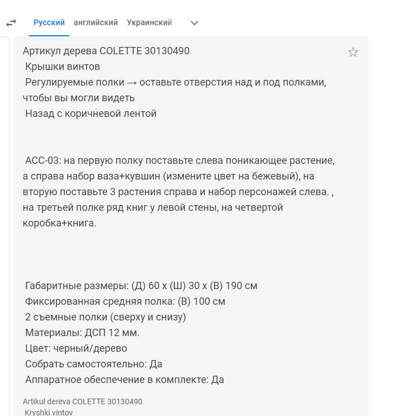404x416 pixels.
Task: Click the 'Цвет: черный/дерево' line
Action: coord(76,348)
